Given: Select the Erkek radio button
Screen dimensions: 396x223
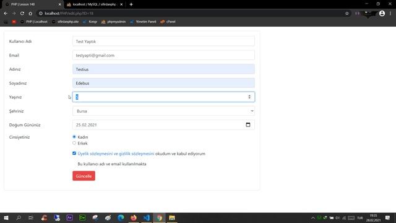Looking at the screenshot, I should tap(74, 143).
